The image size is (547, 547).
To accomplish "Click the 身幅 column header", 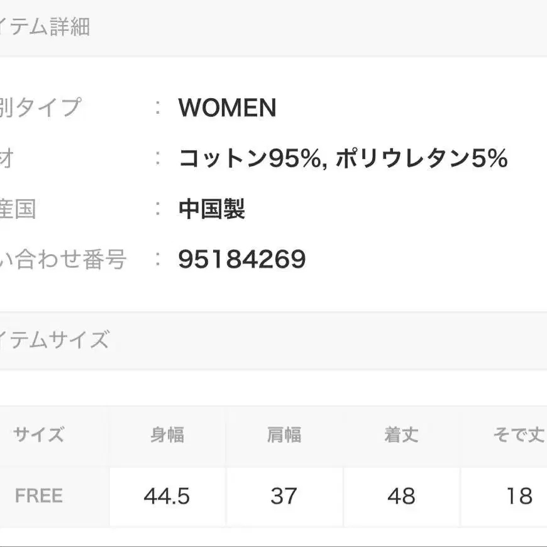I will click(167, 434).
